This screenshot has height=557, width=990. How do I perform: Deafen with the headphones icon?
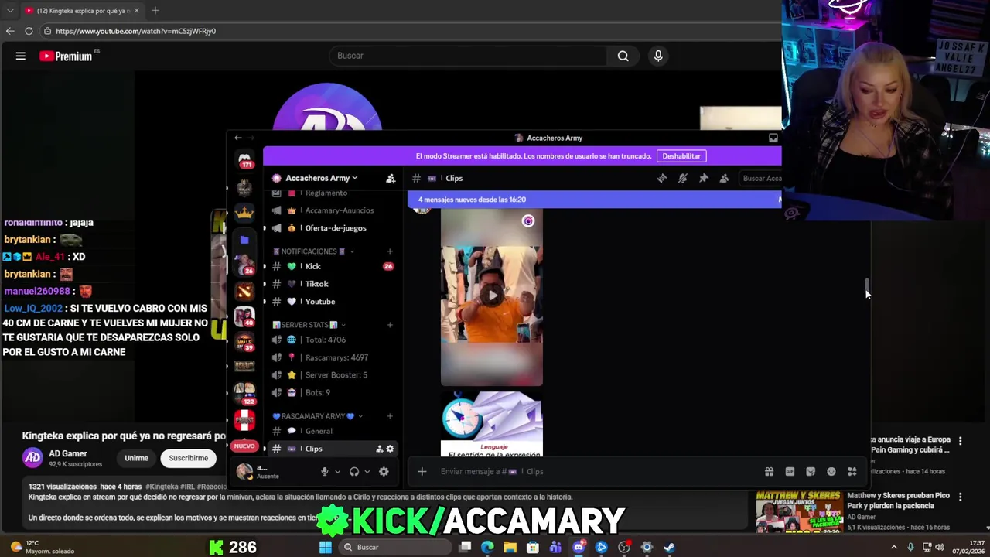(x=354, y=471)
